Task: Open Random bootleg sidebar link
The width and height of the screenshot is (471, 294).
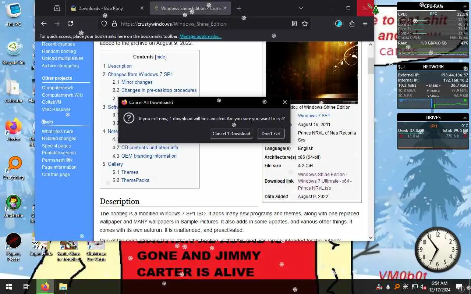Action: pos(59,51)
